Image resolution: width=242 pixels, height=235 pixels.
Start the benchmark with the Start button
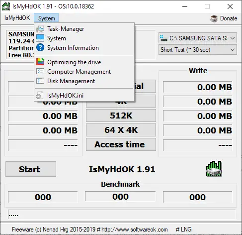(31, 169)
